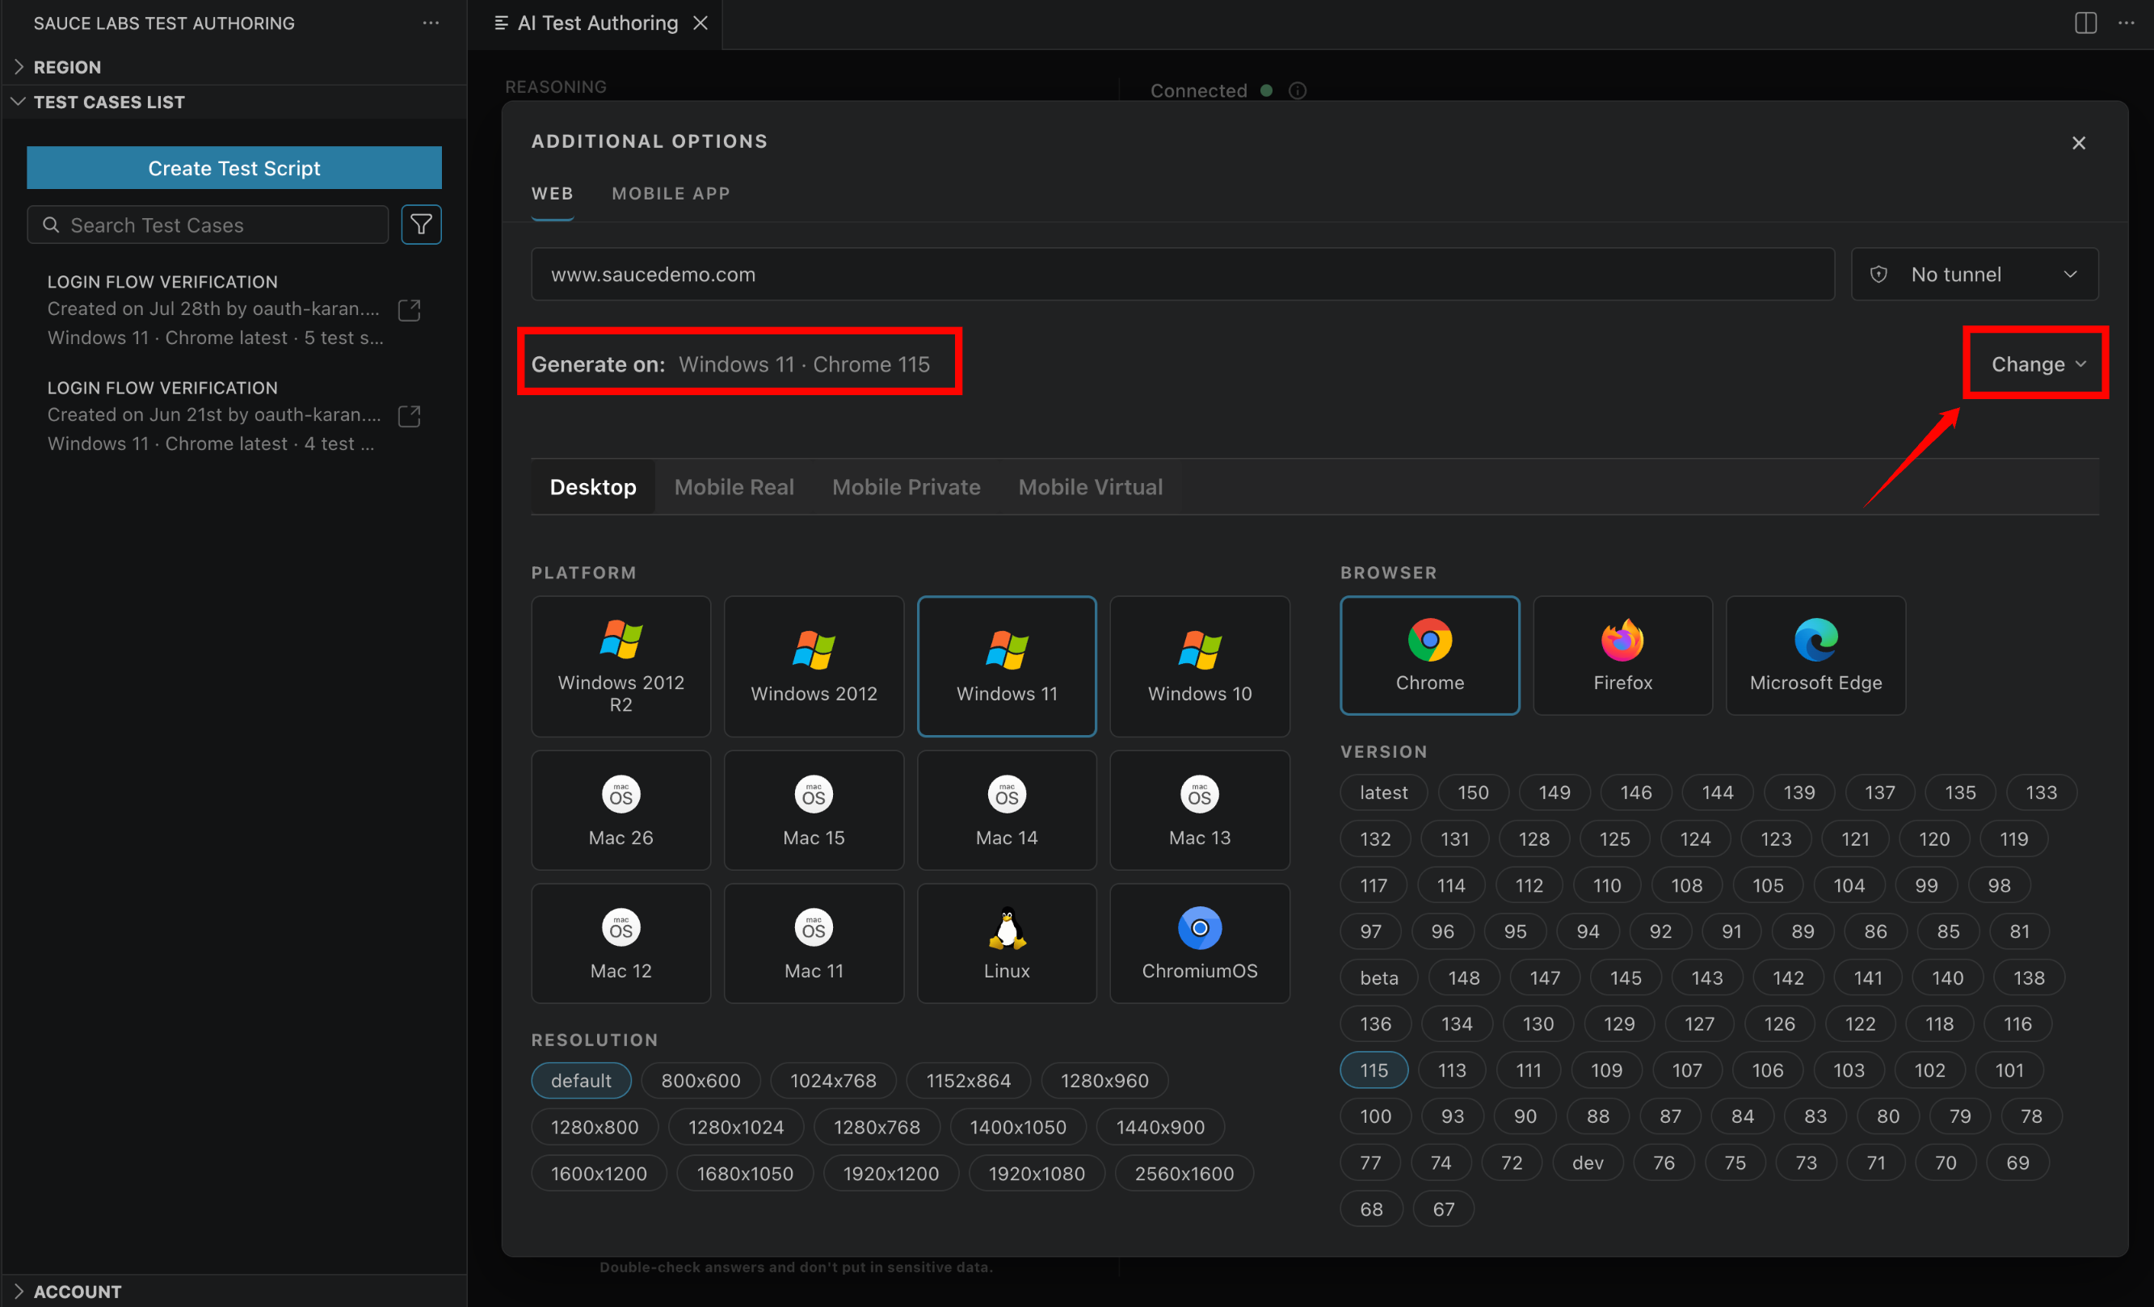Open the Mobile Private device tab
The image size is (2154, 1307).
click(906, 486)
